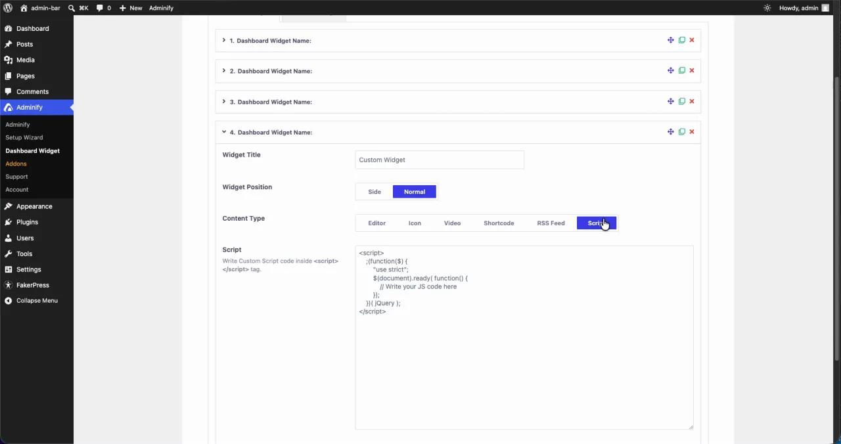Expand widget 2 accordion chevron
Image resolution: width=841 pixels, height=444 pixels.
coord(224,70)
